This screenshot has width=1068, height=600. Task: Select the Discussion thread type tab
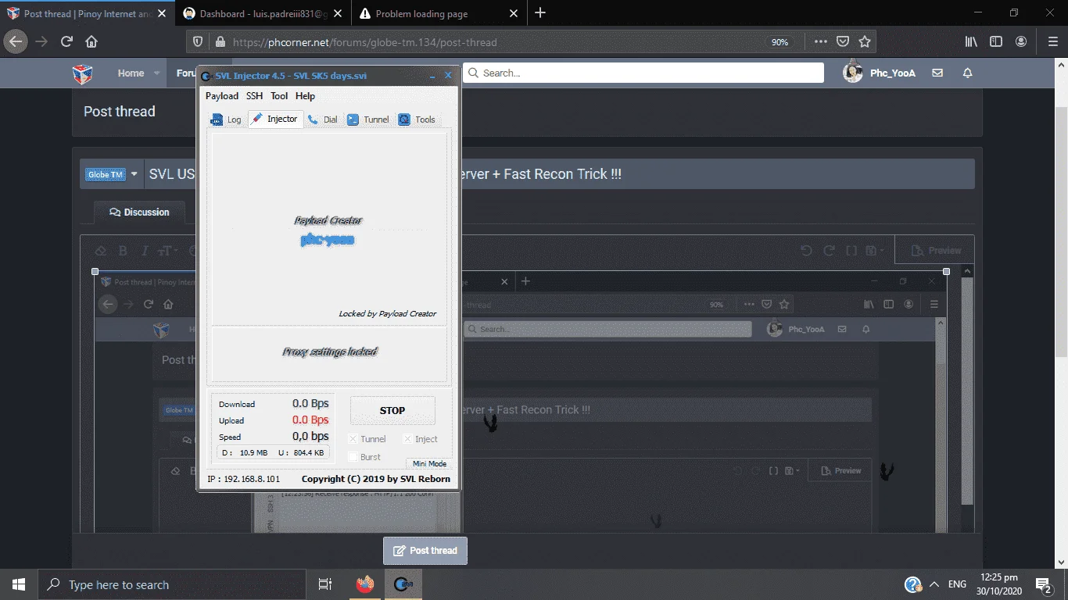(139, 212)
